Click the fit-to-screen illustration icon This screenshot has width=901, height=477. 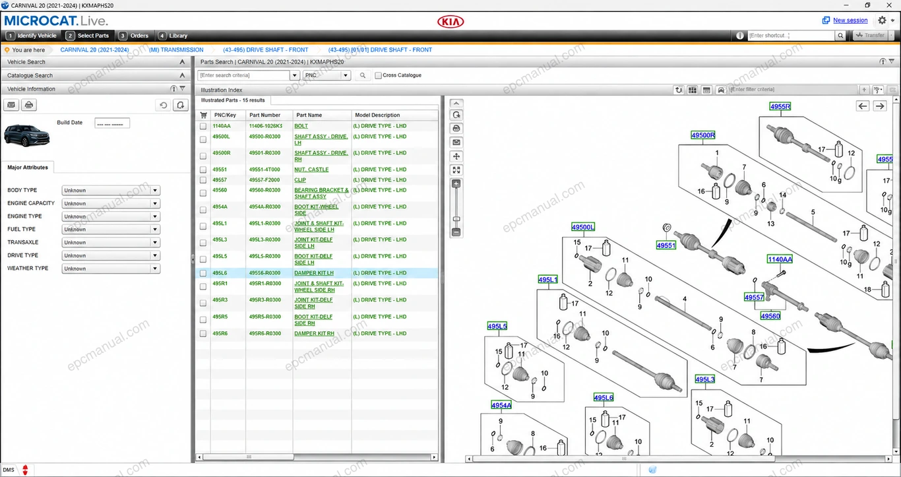[456, 170]
